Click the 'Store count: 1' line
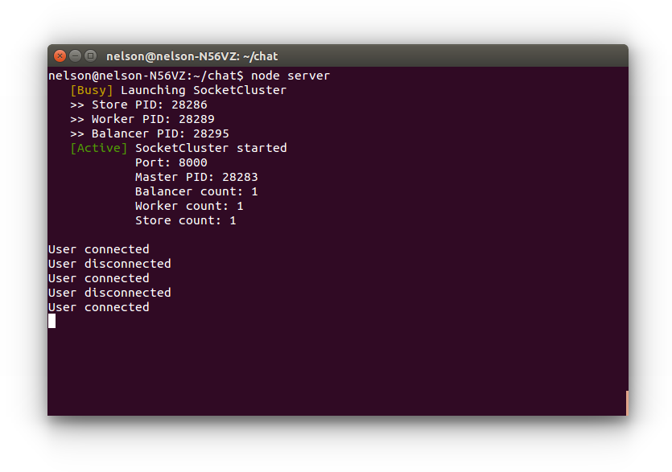 (185, 220)
